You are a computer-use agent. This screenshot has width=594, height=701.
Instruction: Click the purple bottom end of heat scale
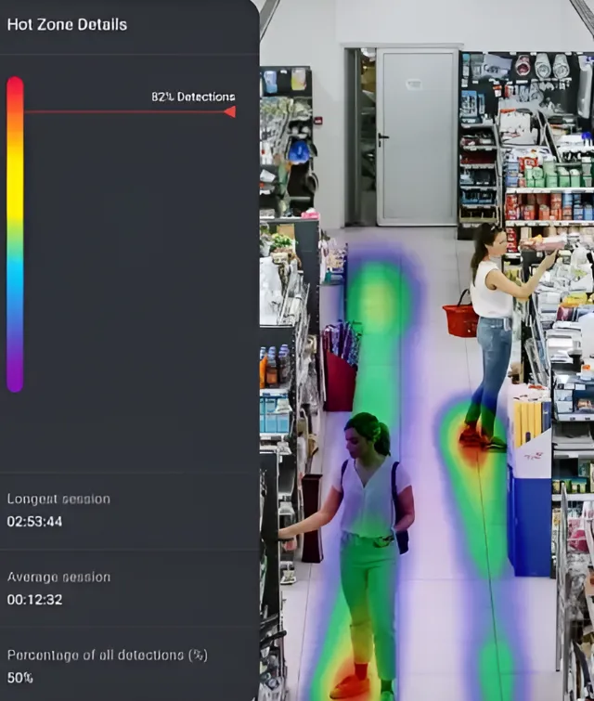15,381
